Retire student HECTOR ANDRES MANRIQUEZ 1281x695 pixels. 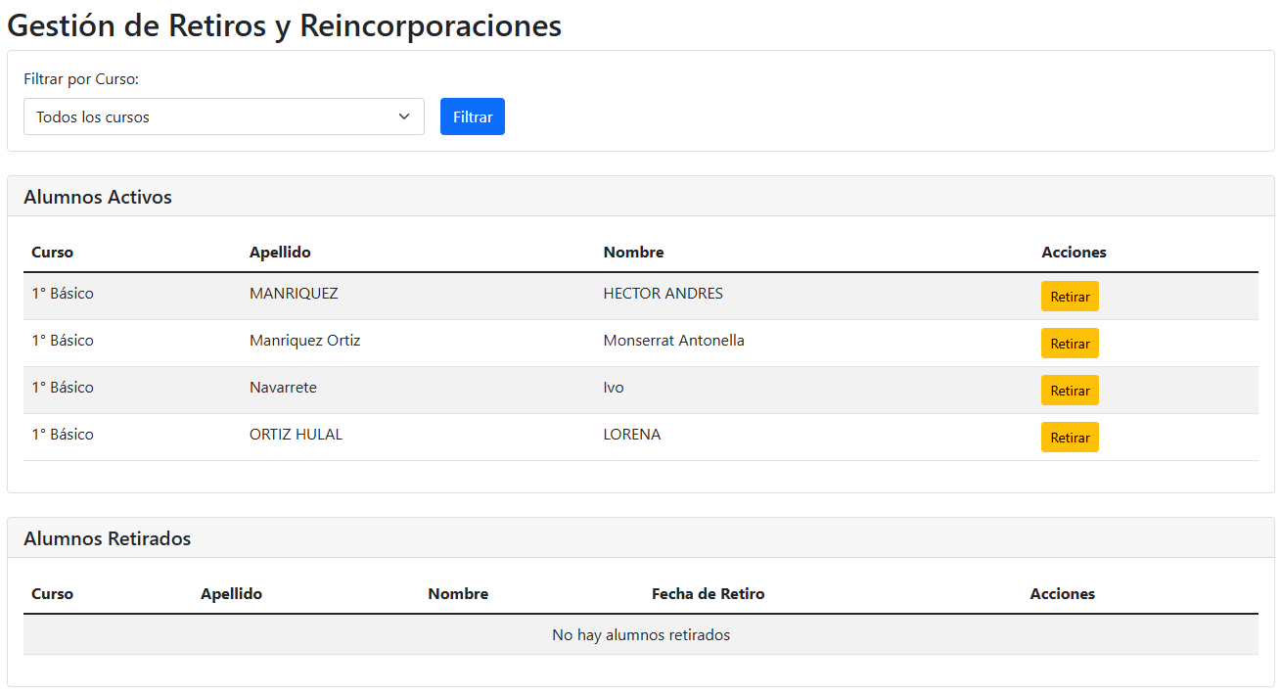pyautogui.click(x=1069, y=297)
